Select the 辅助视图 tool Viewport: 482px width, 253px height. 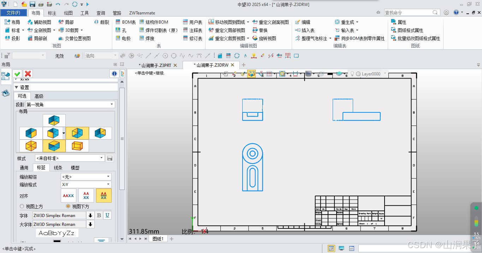point(39,22)
